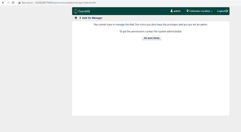
Task: Click the Not secure warning icon
Action: [x=20, y=2]
